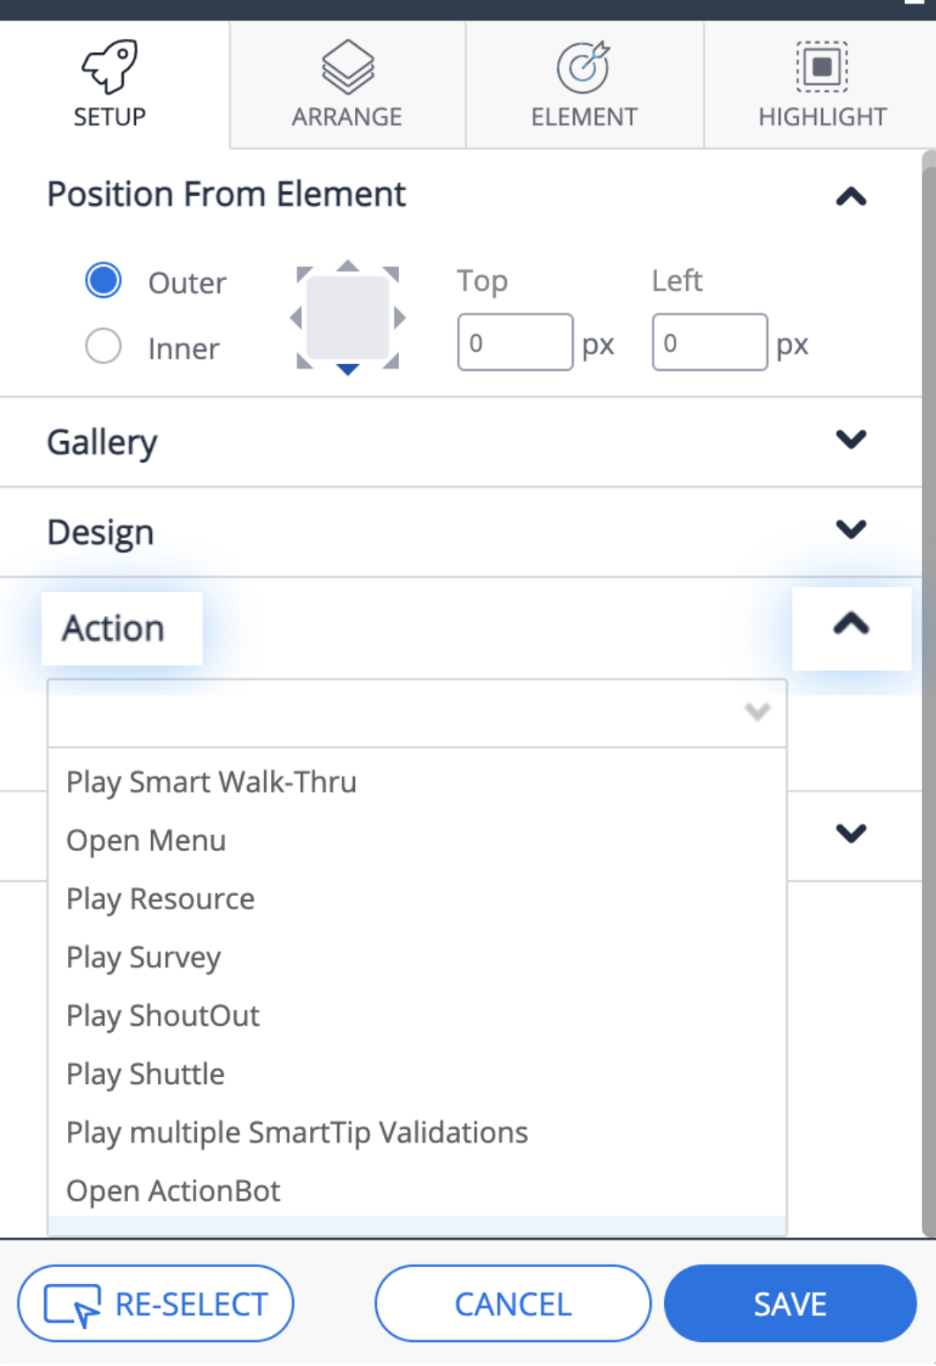Expand the Gallery section
This screenshot has height=1366, width=936.
click(851, 438)
